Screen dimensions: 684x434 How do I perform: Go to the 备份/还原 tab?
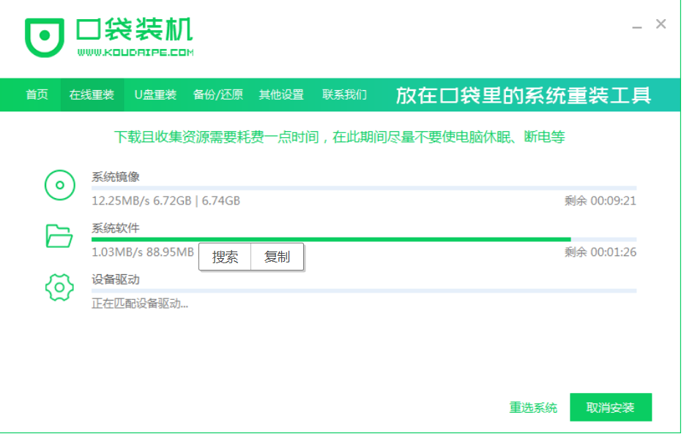(218, 95)
